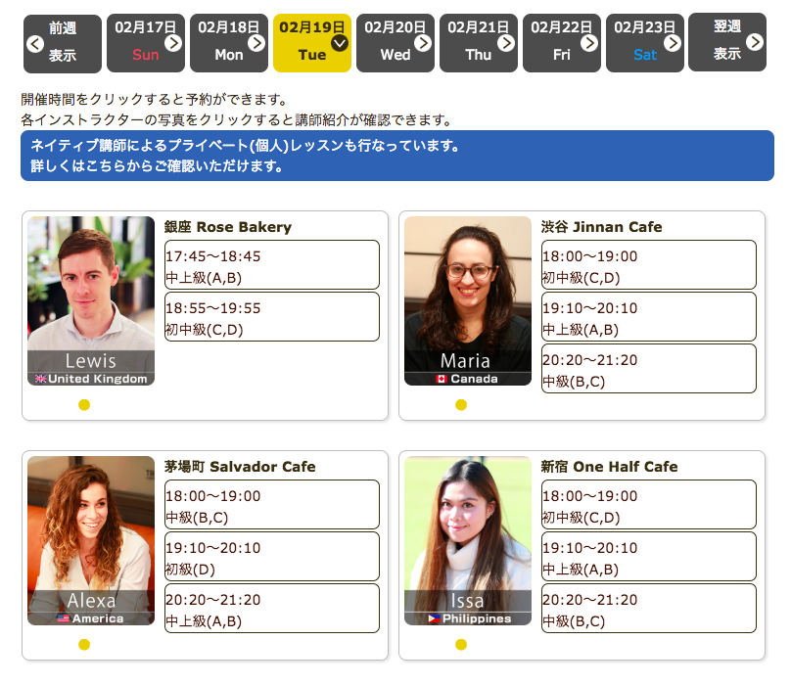Image resolution: width=791 pixels, height=686 pixels.
Task: Switch to the 02月22日 Fri date tab
Action: click(x=561, y=43)
